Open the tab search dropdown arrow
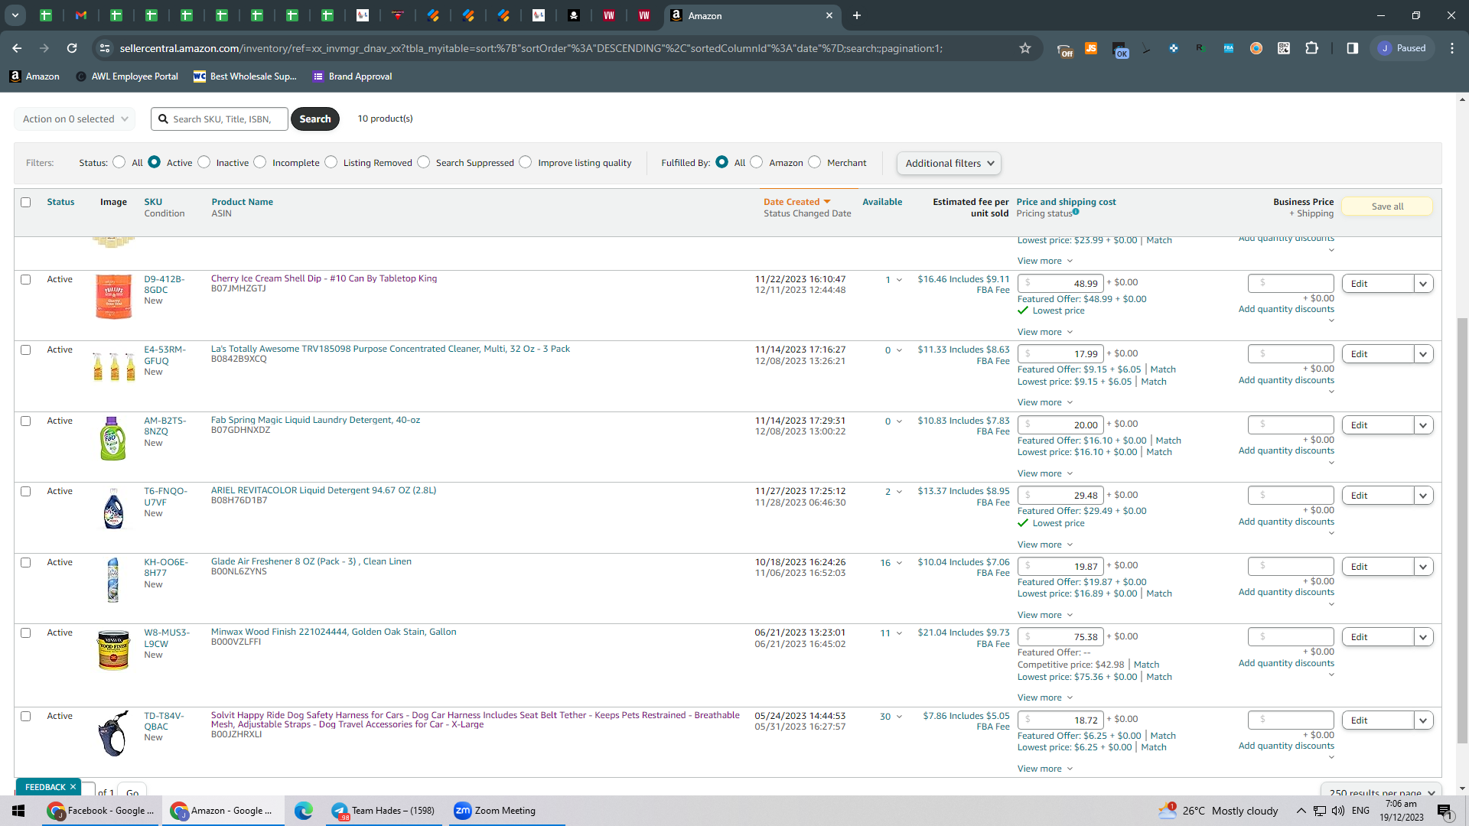Screen dimensions: 1469x826 coord(15,15)
